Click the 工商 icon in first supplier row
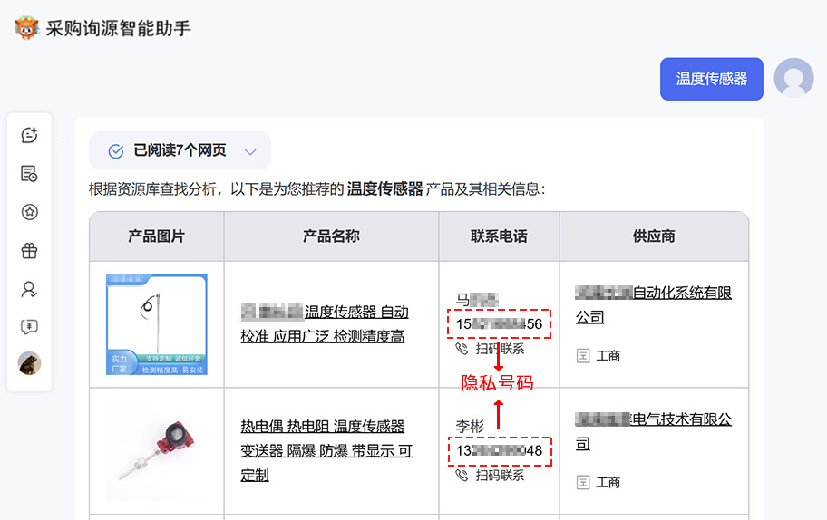The height and width of the screenshot is (520, 827). click(583, 356)
